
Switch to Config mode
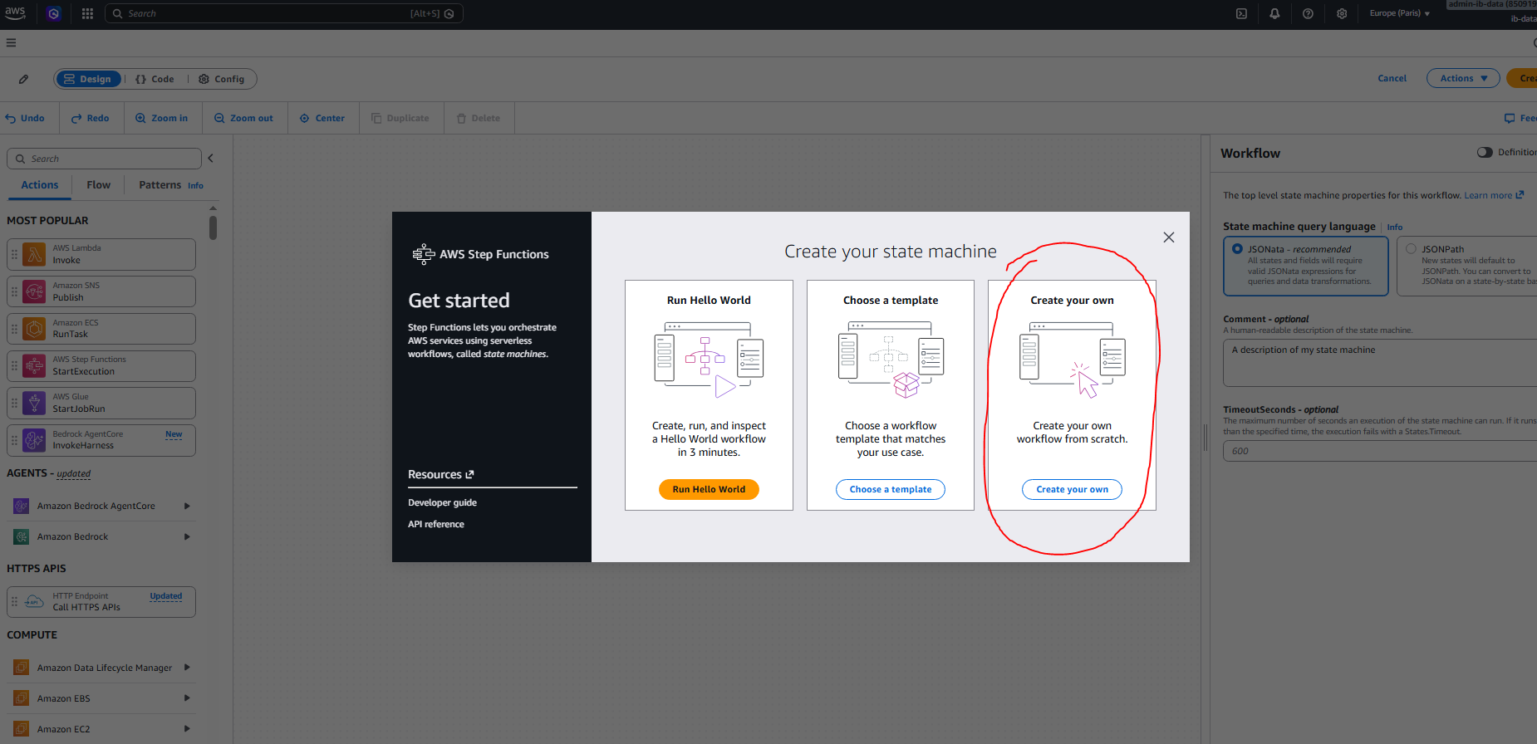coord(222,79)
